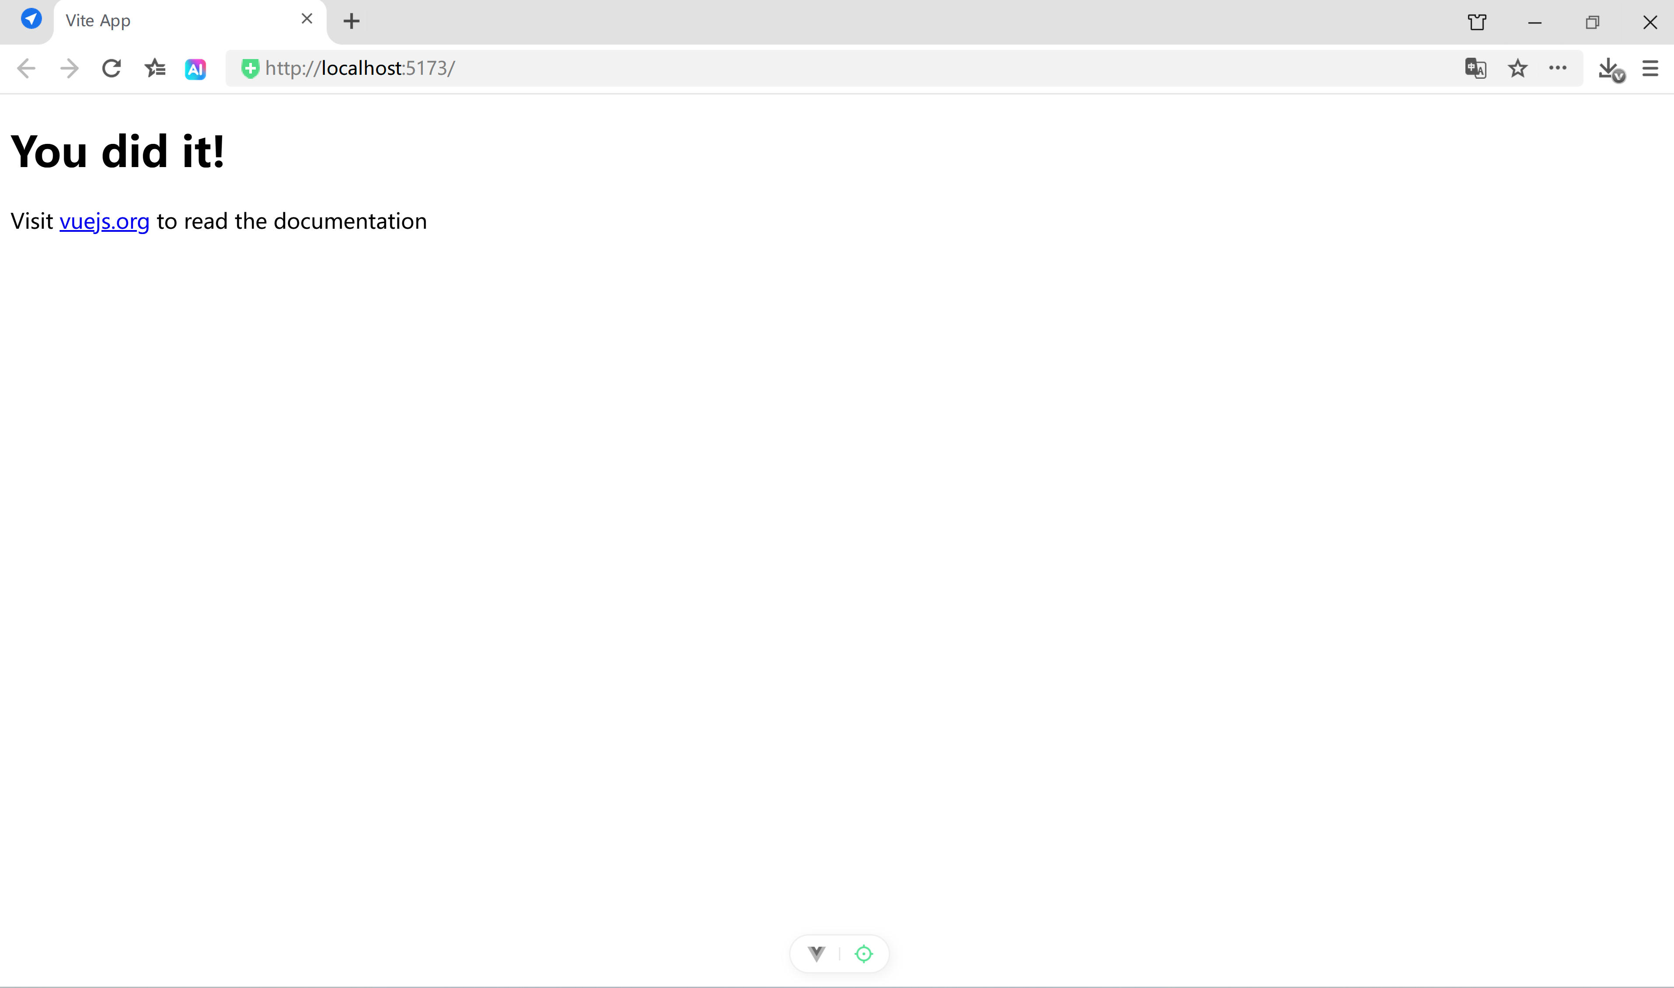This screenshot has width=1674, height=988.
Task: Click inside the address bar URL field
Action: click(x=599, y=68)
